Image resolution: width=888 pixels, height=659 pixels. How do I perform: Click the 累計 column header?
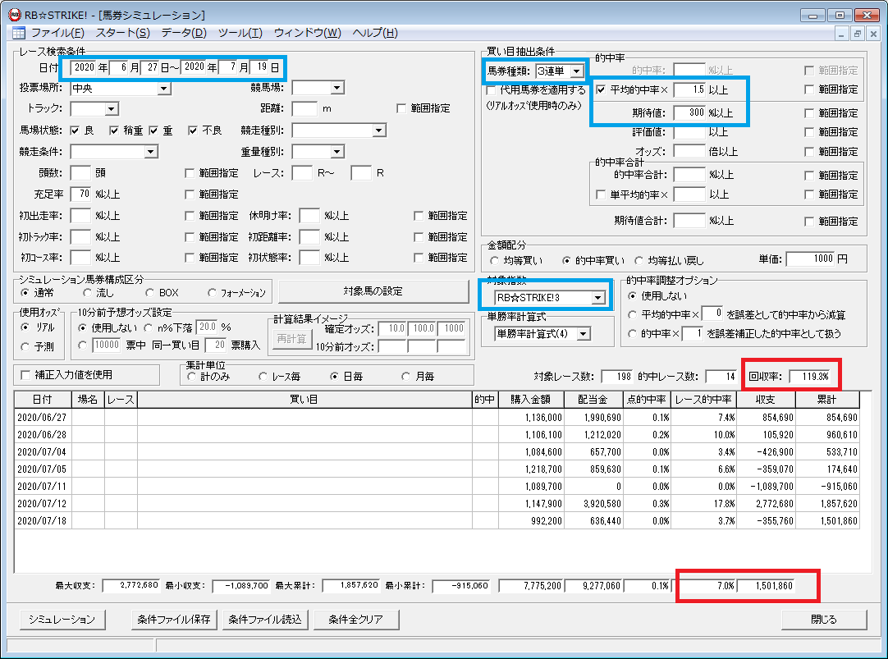point(826,400)
